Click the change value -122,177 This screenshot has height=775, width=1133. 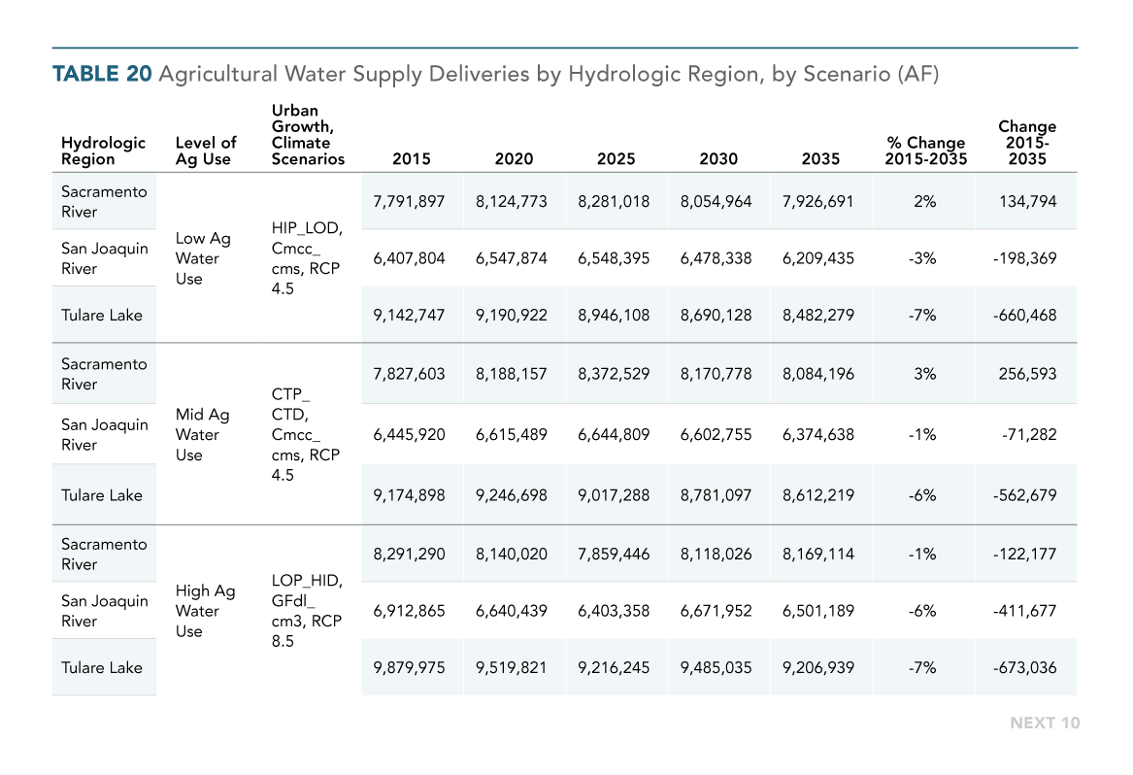click(1024, 555)
